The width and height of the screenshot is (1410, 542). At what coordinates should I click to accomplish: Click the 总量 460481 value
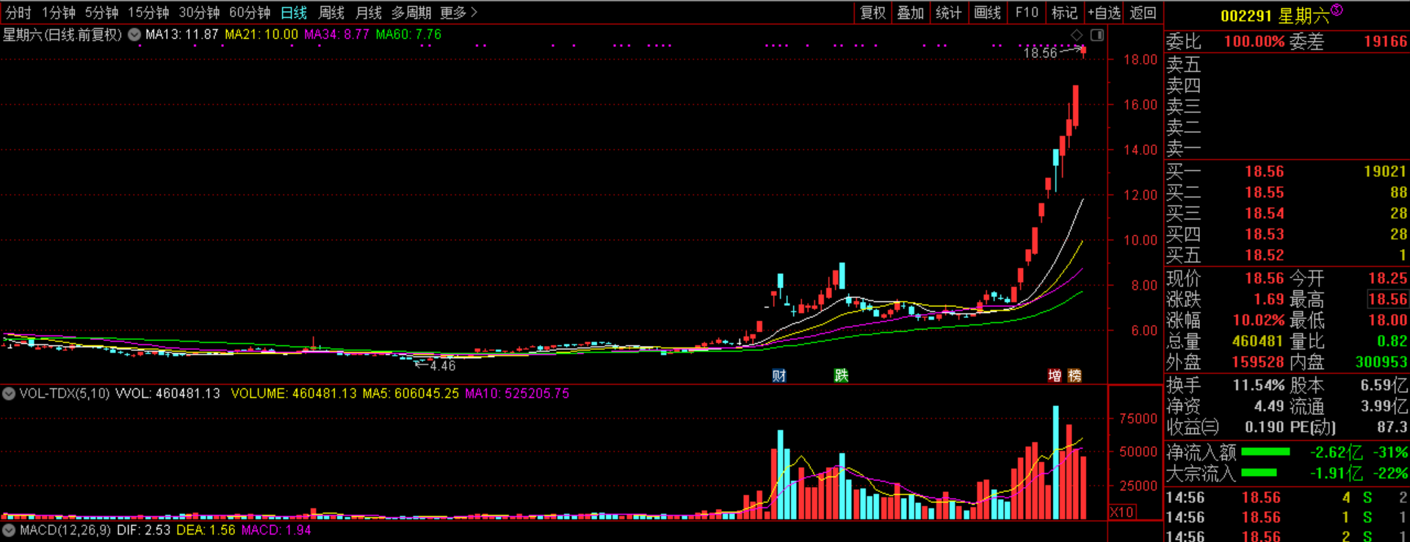pos(1258,341)
